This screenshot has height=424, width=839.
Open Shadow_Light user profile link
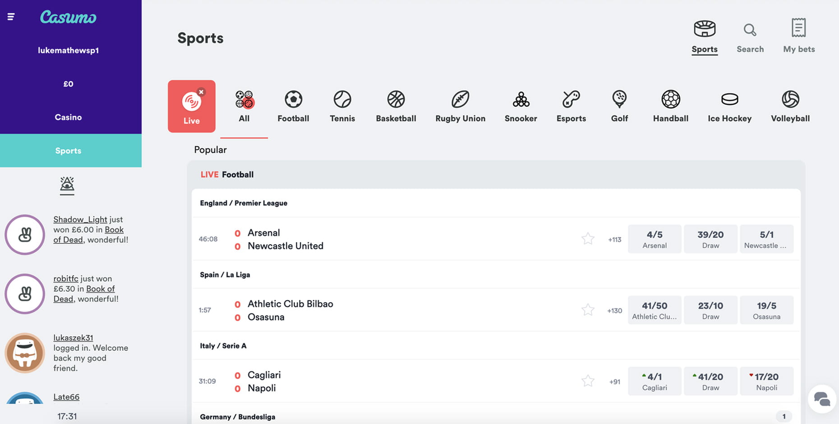coord(80,219)
